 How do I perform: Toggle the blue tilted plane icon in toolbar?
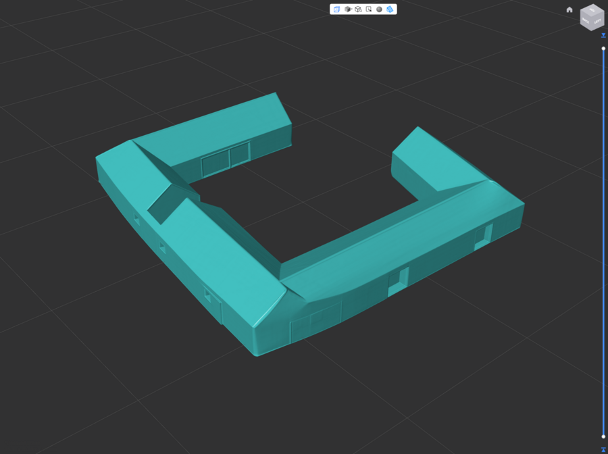coord(390,9)
